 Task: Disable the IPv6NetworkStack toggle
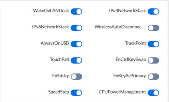[x=76, y=28]
